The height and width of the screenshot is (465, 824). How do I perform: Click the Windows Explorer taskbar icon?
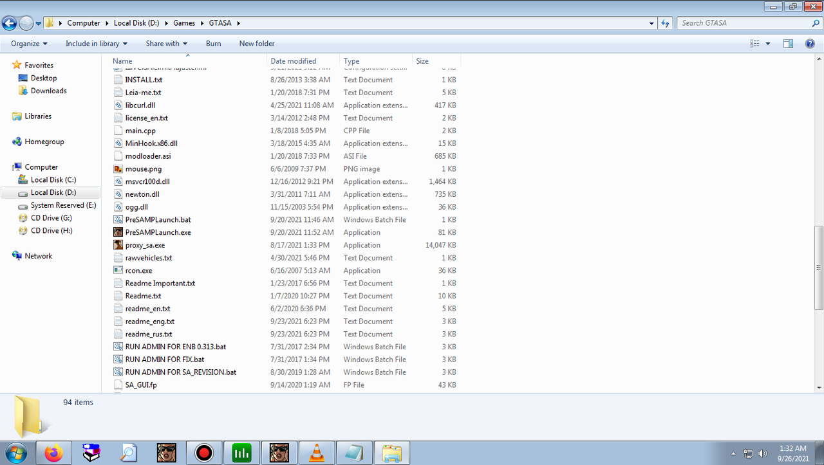391,453
